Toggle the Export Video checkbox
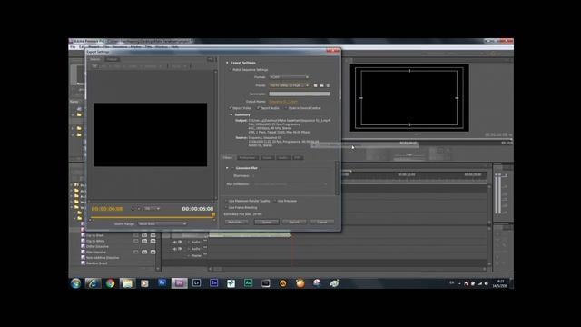This screenshot has height=327, width=581. click(x=230, y=108)
